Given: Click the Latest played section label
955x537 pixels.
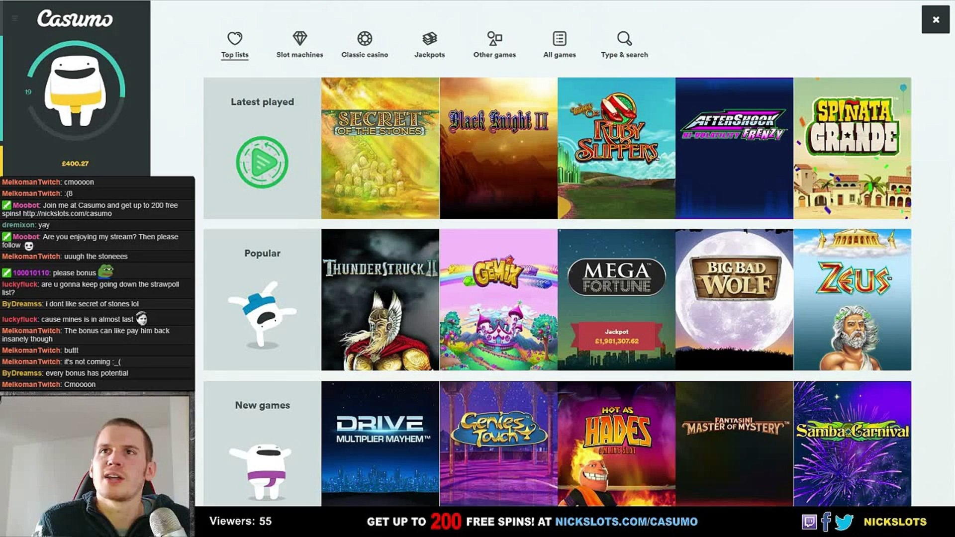Looking at the screenshot, I should pos(262,102).
